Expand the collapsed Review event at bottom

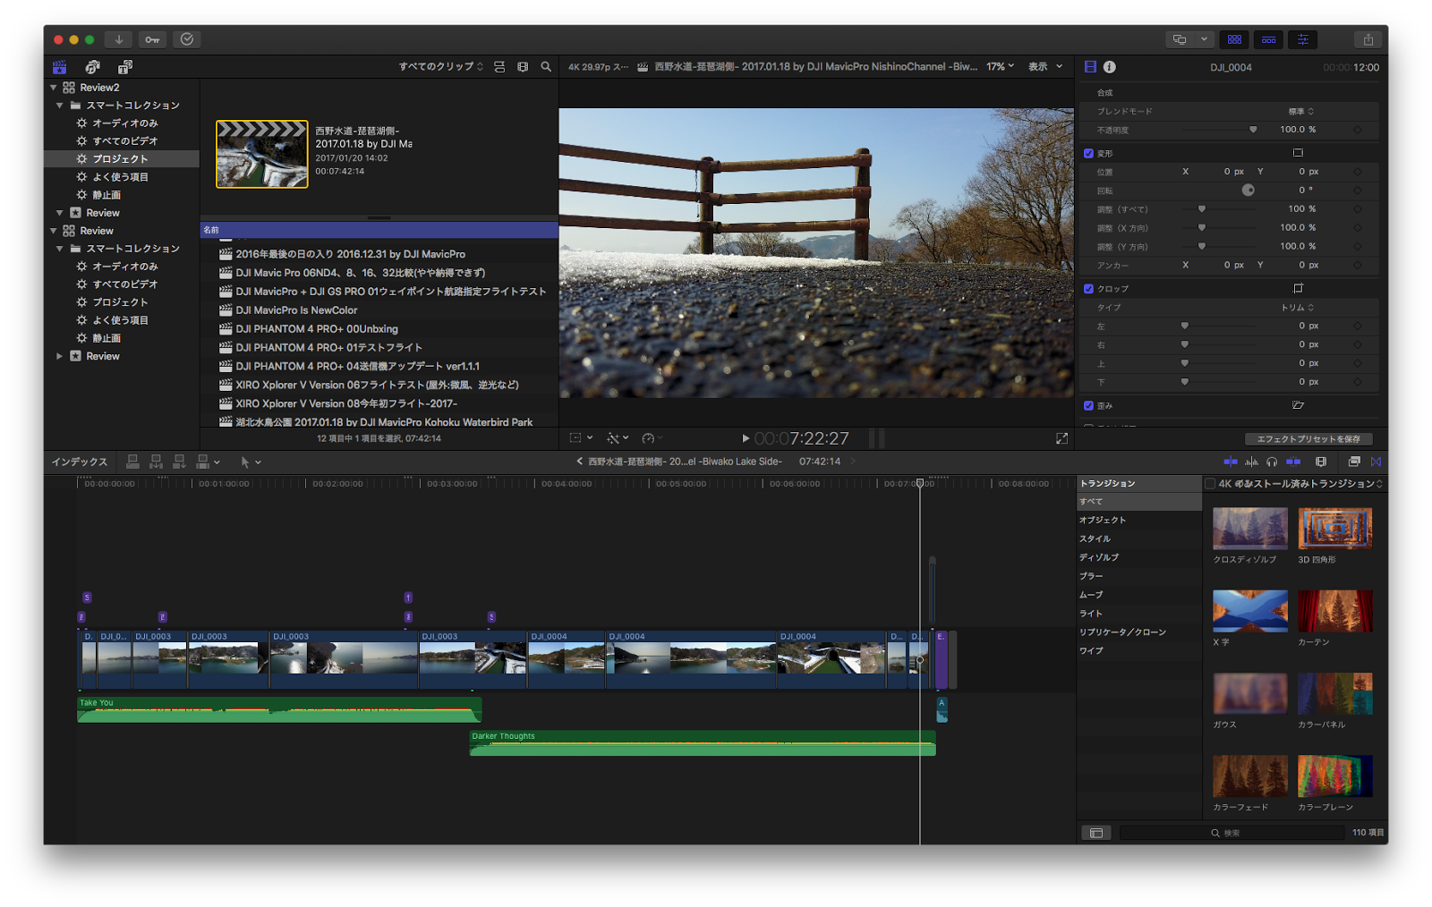coord(60,356)
